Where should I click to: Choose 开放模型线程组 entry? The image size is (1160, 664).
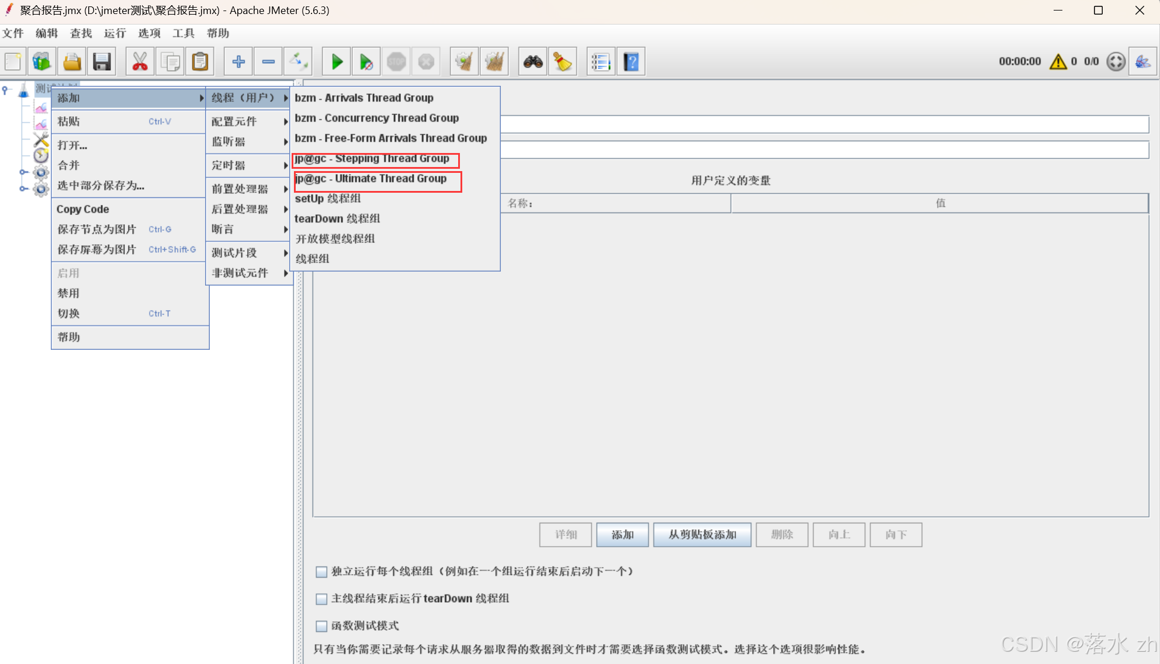(x=395, y=239)
